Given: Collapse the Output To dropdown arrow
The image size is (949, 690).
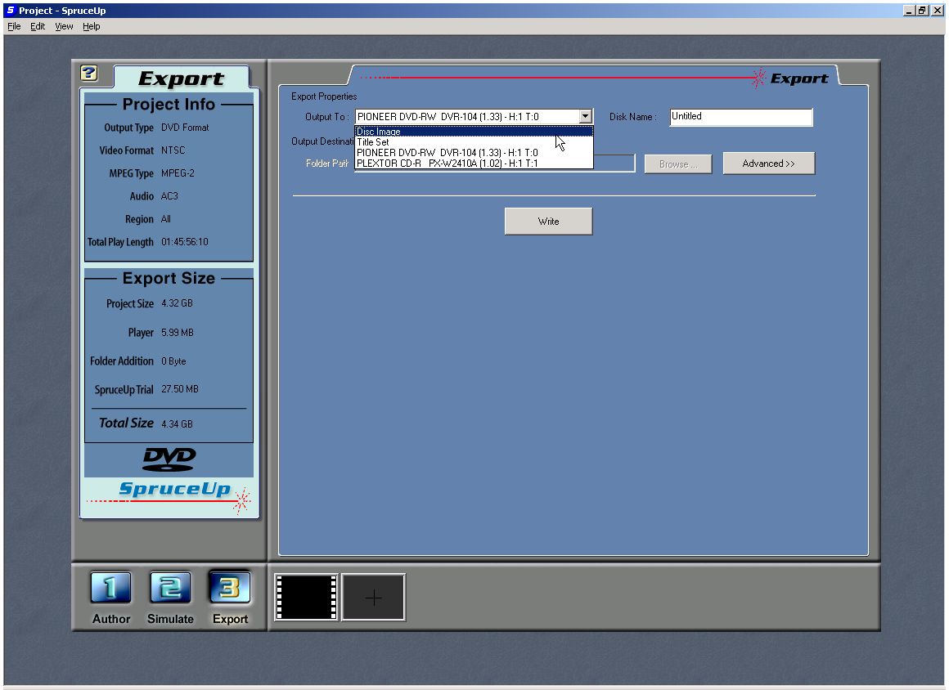Looking at the screenshot, I should (585, 117).
